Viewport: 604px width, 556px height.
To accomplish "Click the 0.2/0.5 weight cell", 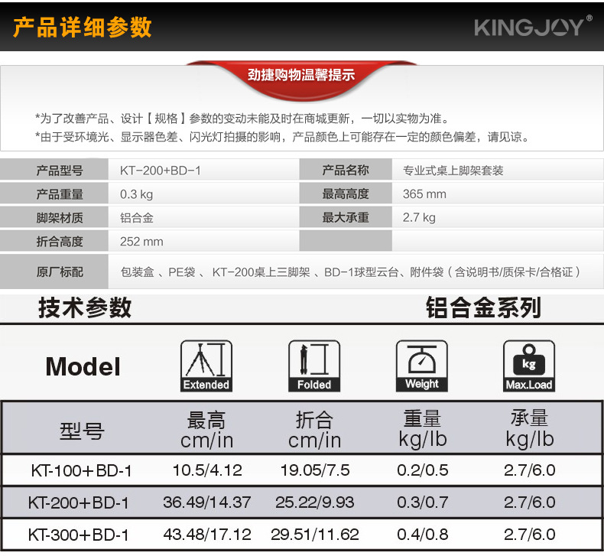I will click(x=423, y=470).
